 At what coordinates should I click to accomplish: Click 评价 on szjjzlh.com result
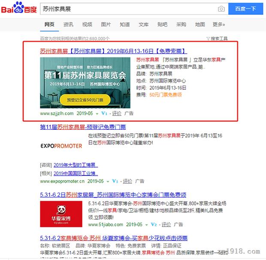(x=117, y=113)
